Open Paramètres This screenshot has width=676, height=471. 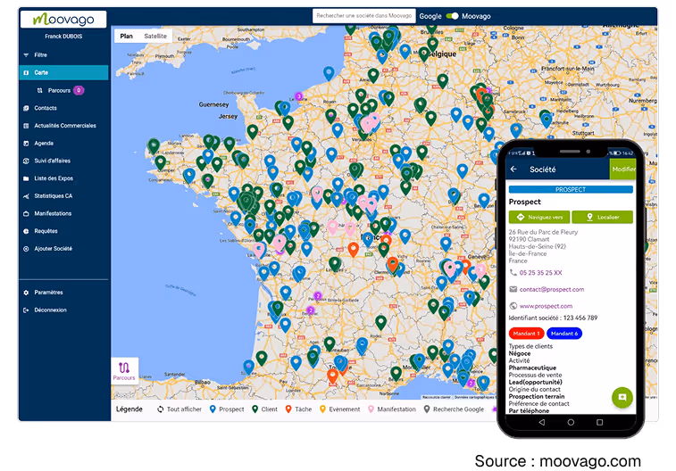tap(48, 293)
